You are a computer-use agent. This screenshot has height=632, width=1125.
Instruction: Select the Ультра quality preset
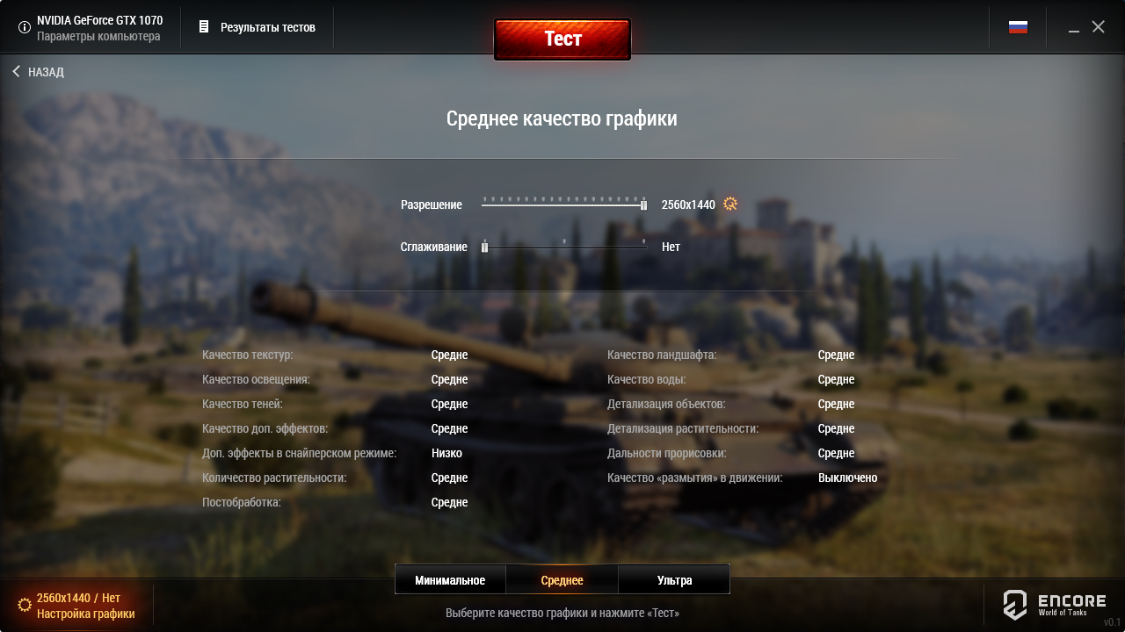pos(674,580)
